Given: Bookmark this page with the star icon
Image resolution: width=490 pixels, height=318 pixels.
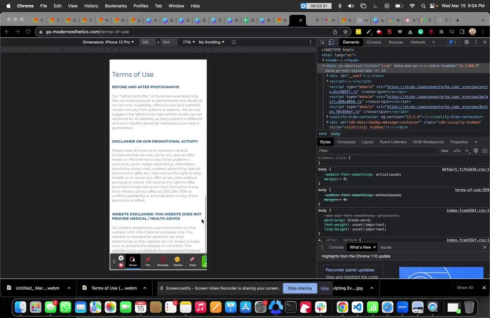Looking at the screenshot, I should pyautogui.click(x=345, y=32).
